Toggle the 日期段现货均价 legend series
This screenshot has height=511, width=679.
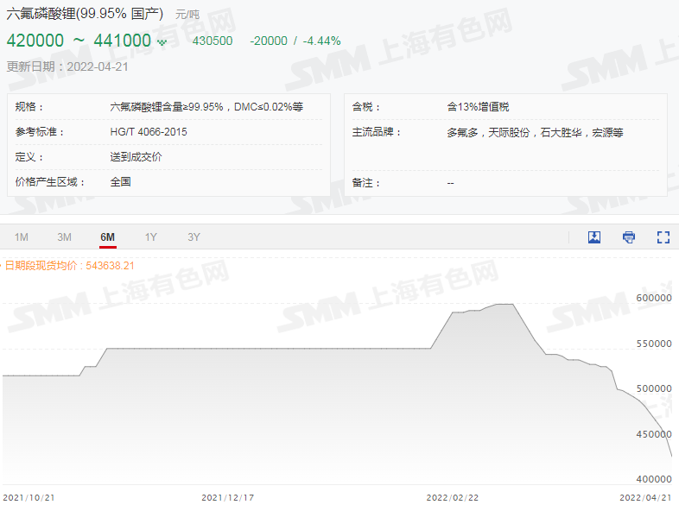click(x=69, y=266)
